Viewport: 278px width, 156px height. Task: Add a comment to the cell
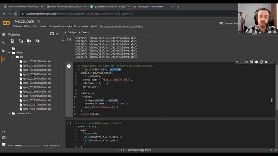pyautogui.click(x=252, y=62)
